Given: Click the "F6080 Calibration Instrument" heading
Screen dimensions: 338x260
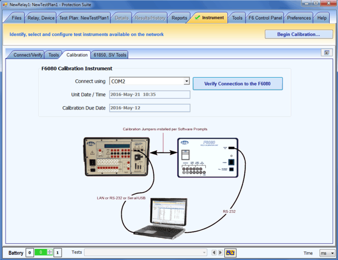Looking at the screenshot, I should click(x=77, y=68).
